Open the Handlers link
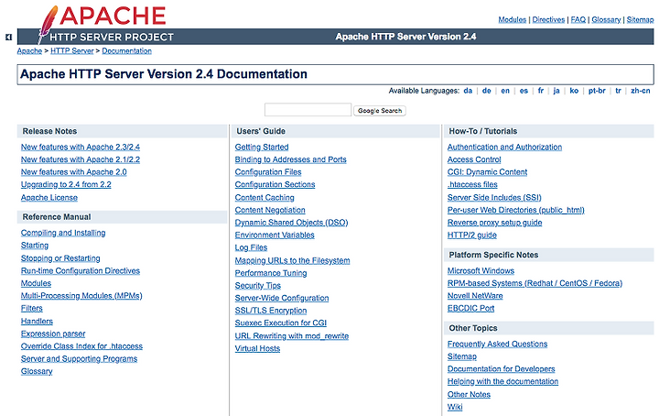Screen dimensions: 659x416 [x=37, y=322]
